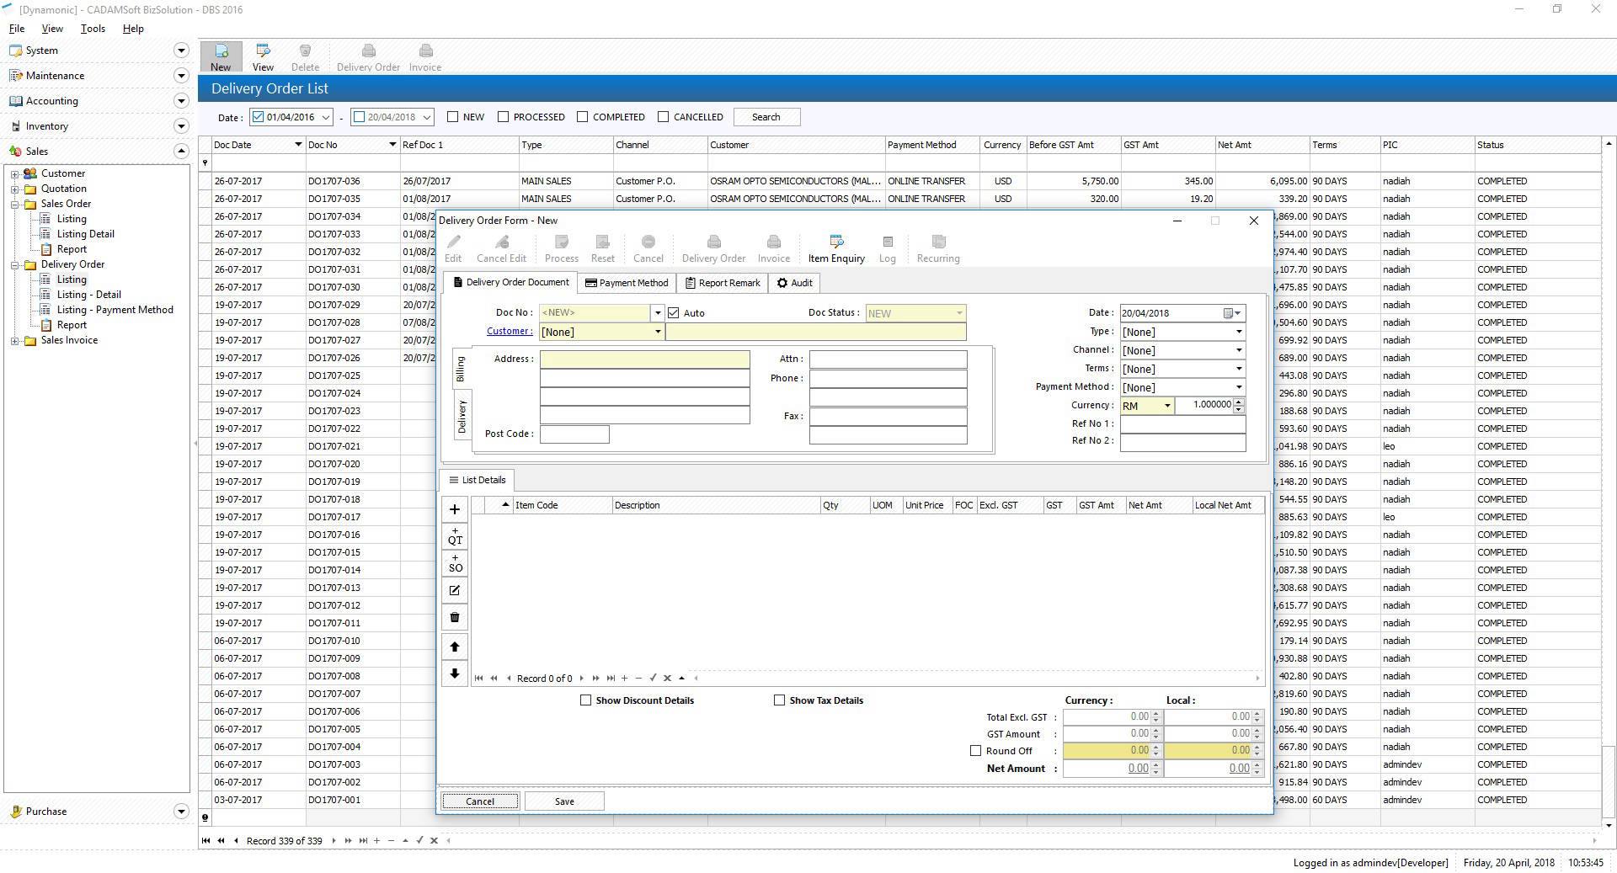Enable Show Discount Details checkbox
1617x873 pixels.
click(586, 700)
